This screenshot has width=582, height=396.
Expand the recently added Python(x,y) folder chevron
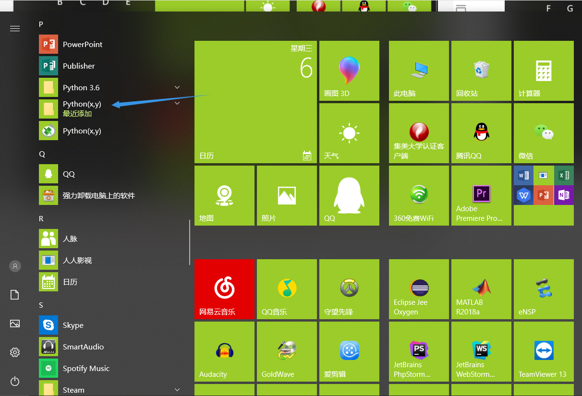coord(177,103)
